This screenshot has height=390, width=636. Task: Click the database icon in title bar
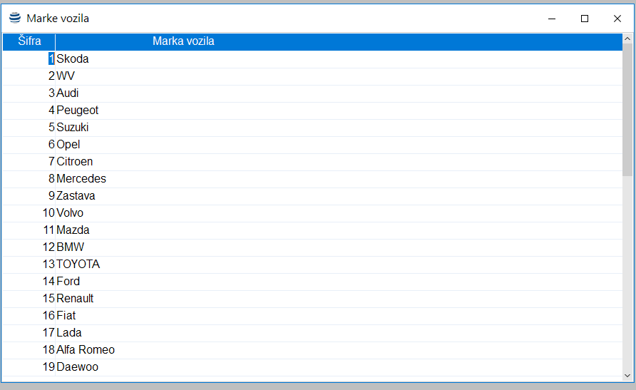pyautogui.click(x=15, y=19)
